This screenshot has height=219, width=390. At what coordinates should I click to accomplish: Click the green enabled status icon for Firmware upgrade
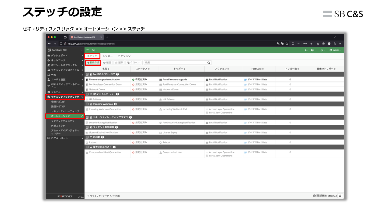pos(133,79)
